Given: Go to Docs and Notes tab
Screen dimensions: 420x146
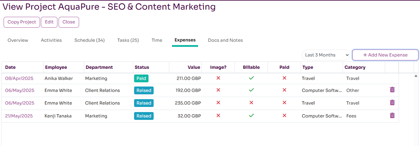Looking at the screenshot, I should pos(225,40).
